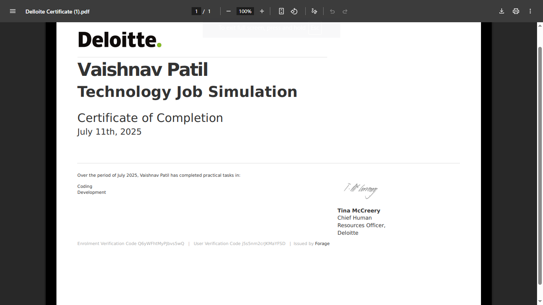Click the redo annotation icon
The image size is (543, 305).
(x=344, y=11)
